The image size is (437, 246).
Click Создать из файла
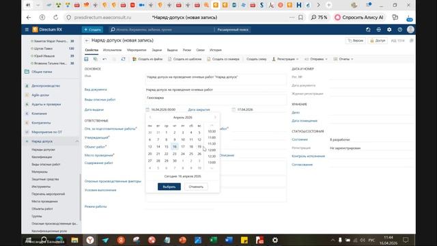pos(147,59)
